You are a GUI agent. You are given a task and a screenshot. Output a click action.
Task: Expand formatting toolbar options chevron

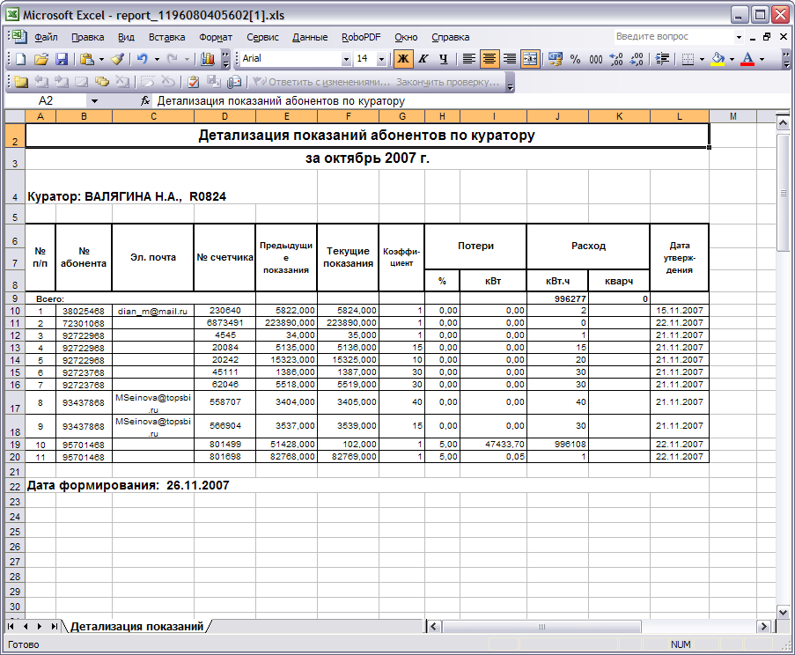(786, 59)
